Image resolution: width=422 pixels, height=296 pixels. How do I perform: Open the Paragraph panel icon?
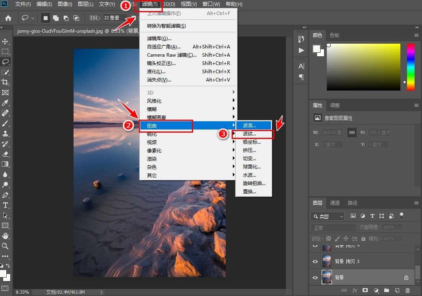point(301,77)
